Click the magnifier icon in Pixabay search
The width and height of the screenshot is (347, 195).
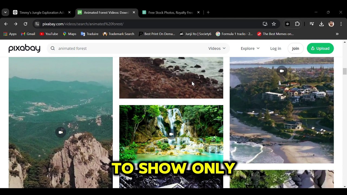pyautogui.click(x=53, y=48)
